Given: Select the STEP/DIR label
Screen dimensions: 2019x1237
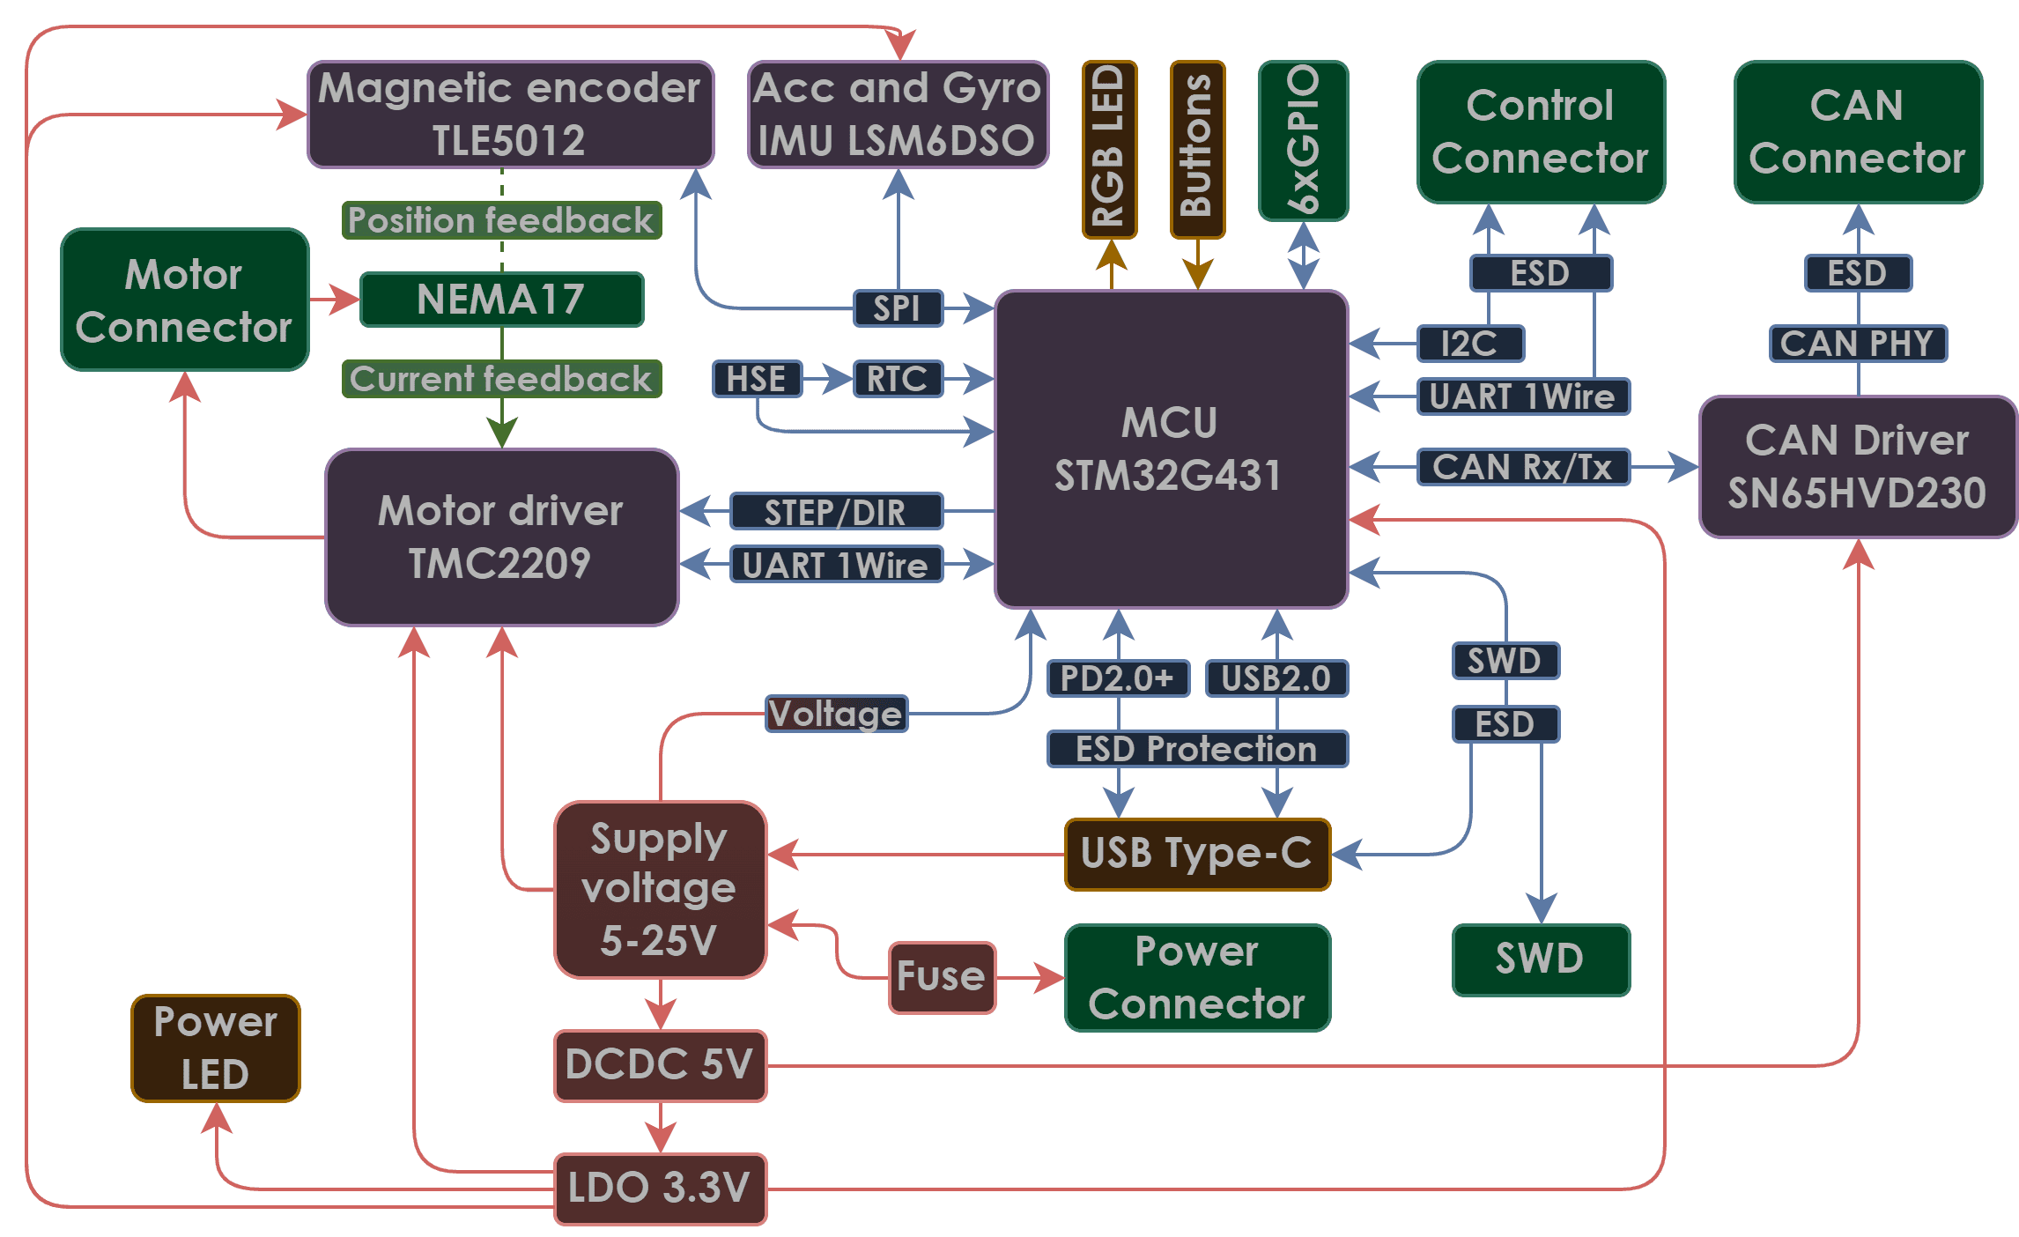Looking at the screenshot, I should (x=836, y=511).
